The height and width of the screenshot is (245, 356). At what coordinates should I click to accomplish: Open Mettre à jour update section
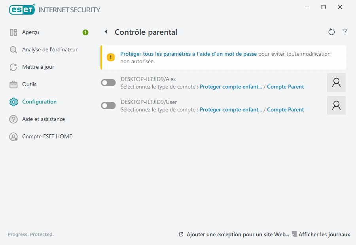click(38, 67)
